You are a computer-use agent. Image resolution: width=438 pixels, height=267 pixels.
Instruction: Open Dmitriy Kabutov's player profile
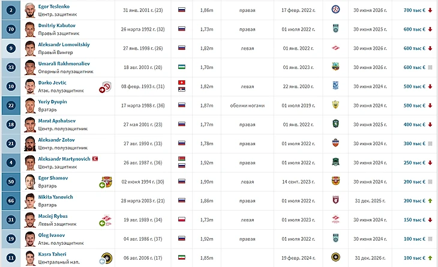coord(56,25)
